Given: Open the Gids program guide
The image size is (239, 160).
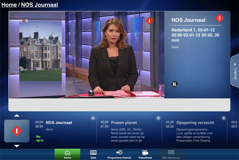Looking at the screenshot, I should click(x=93, y=154).
